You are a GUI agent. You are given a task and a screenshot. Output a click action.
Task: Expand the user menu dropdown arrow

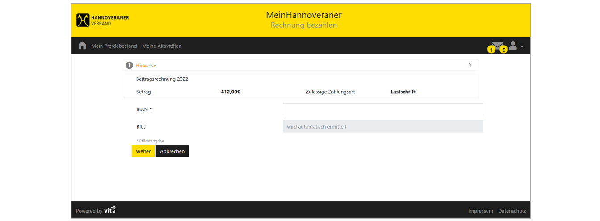(x=522, y=47)
